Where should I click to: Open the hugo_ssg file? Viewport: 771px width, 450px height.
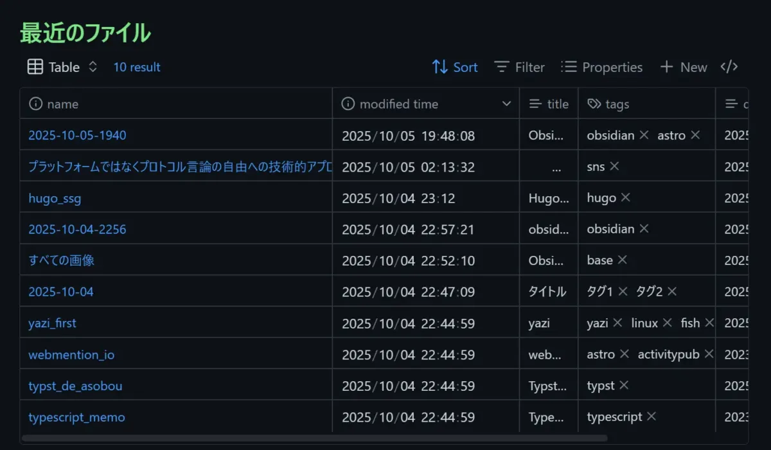click(55, 198)
